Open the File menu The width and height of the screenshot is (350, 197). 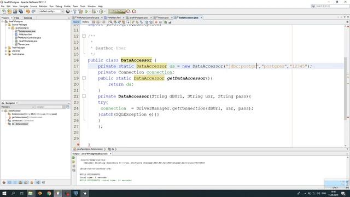(3, 6)
